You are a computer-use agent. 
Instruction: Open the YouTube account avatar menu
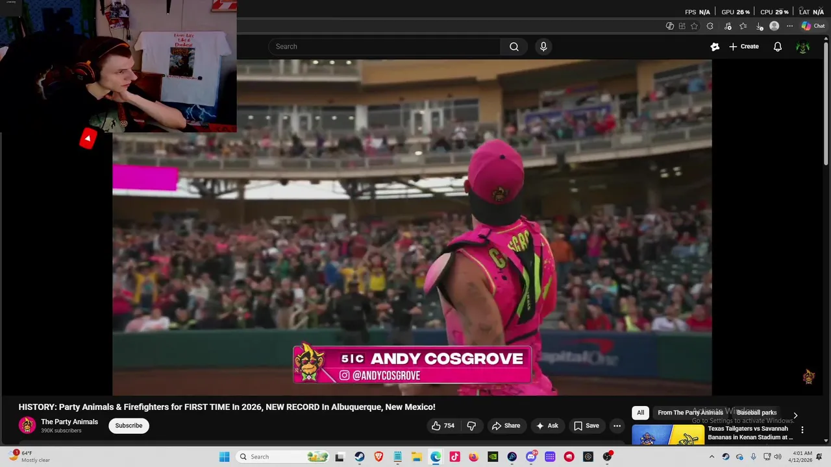point(803,47)
